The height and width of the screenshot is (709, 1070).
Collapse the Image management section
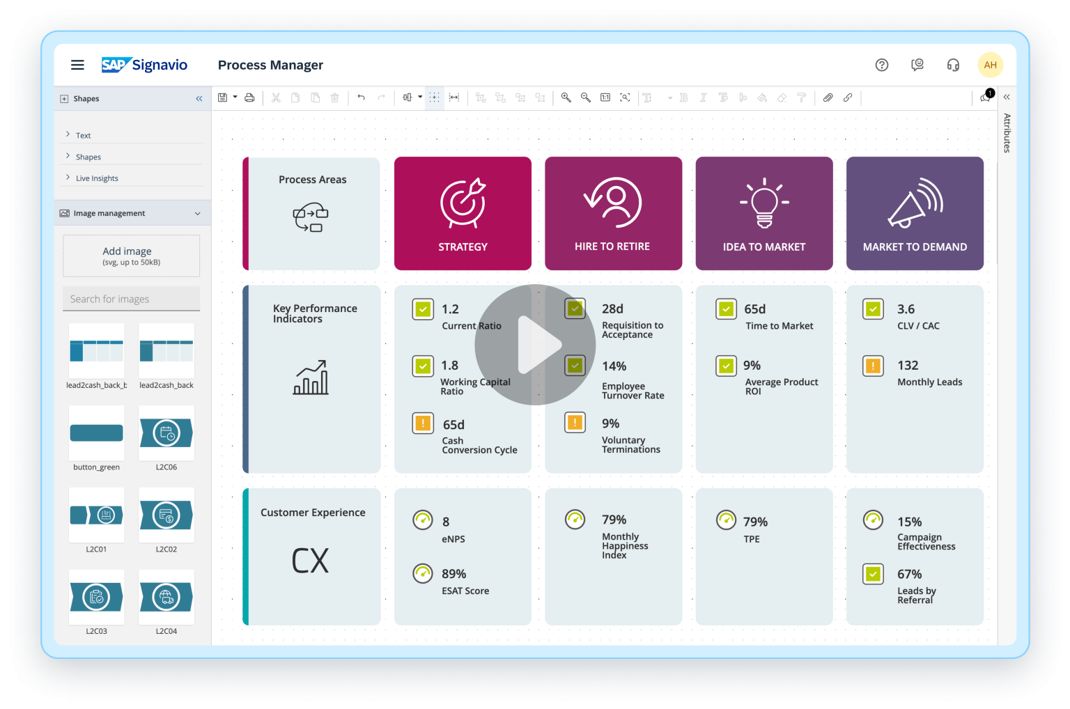tap(198, 212)
